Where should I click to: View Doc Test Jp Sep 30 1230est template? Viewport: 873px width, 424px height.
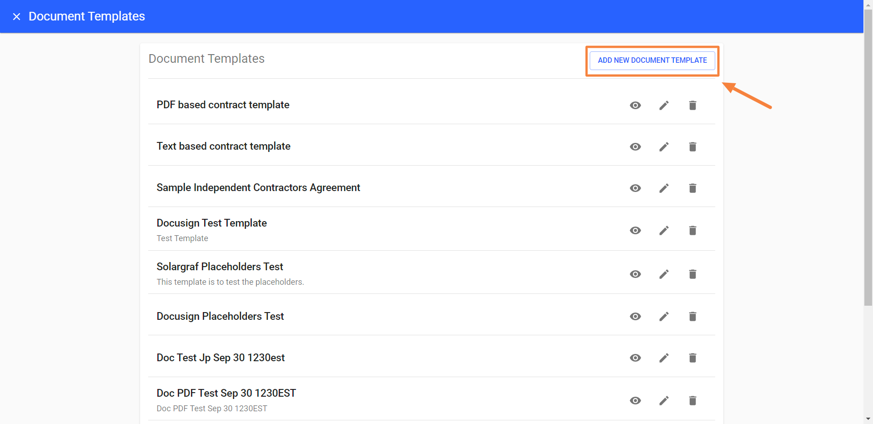[x=635, y=358]
